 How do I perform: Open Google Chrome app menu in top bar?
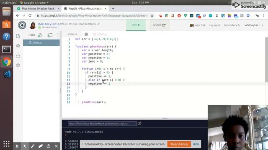tap(34, 2)
